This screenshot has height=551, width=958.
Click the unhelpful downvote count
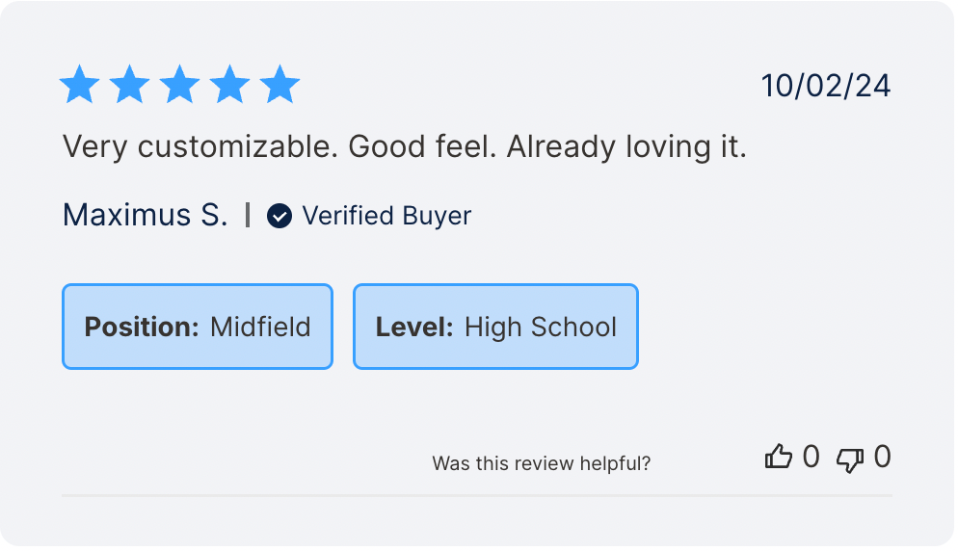point(882,457)
